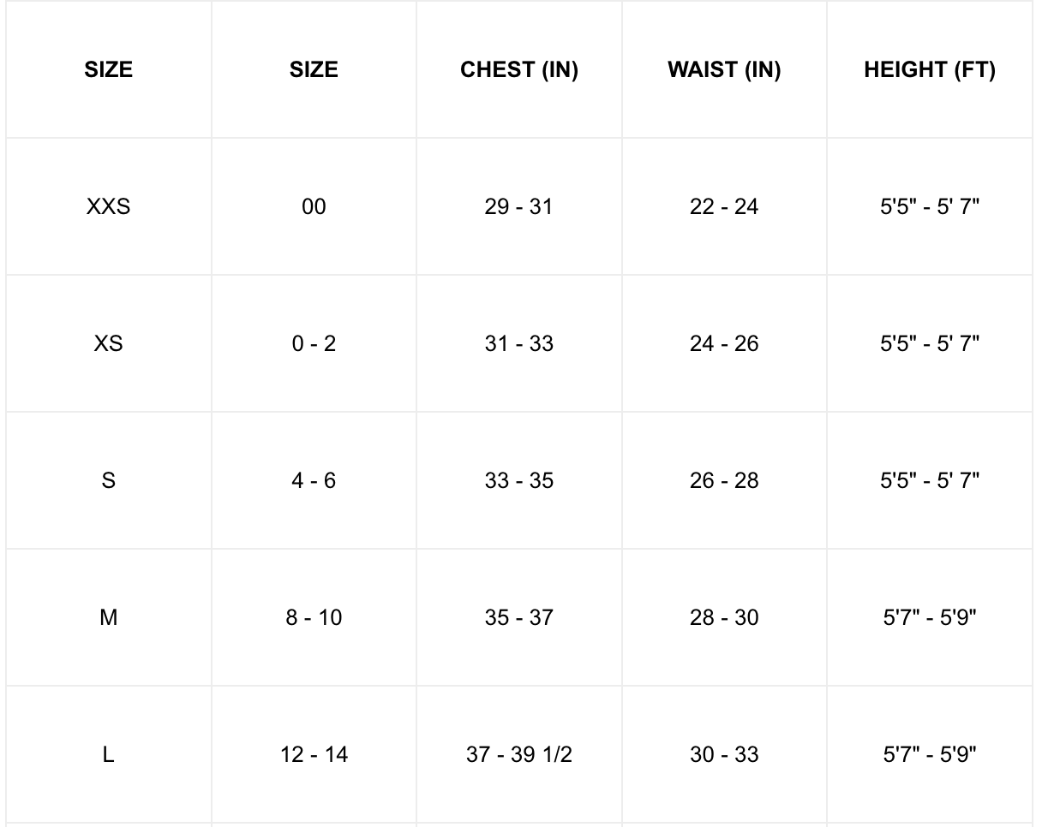Click waist measurement 24 - 26
This screenshot has width=1042, height=827.
click(724, 343)
